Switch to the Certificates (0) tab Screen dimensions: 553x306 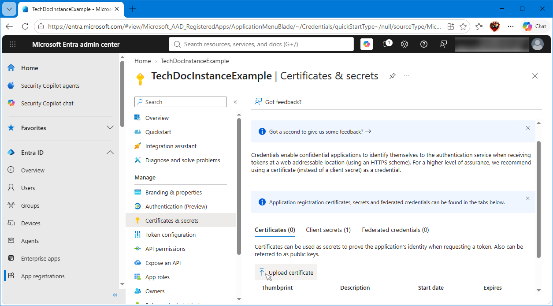[275, 230]
